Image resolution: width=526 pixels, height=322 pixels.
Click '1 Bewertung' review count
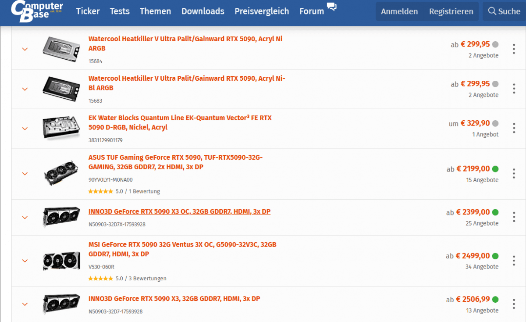[145, 191]
